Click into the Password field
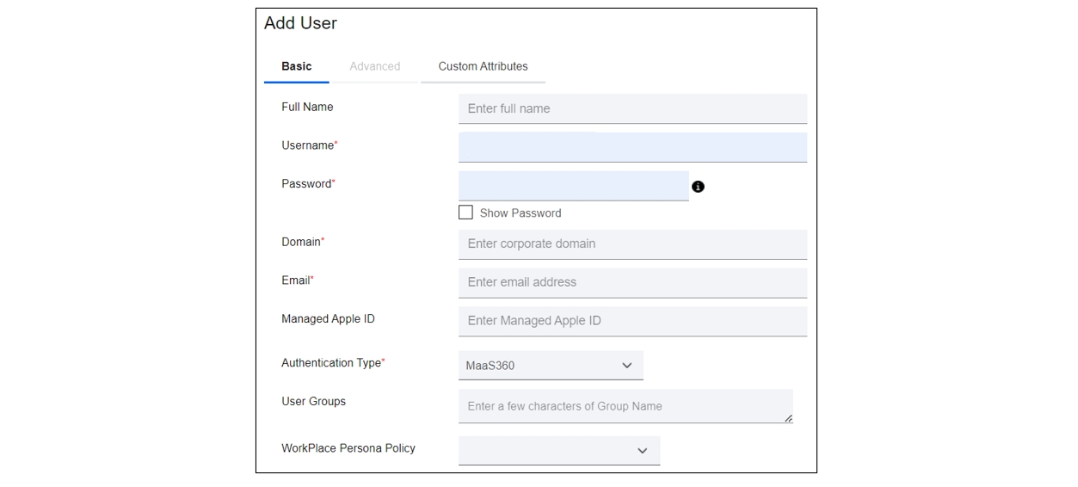Viewport: 1078px width, 487px height. [574, 186]
